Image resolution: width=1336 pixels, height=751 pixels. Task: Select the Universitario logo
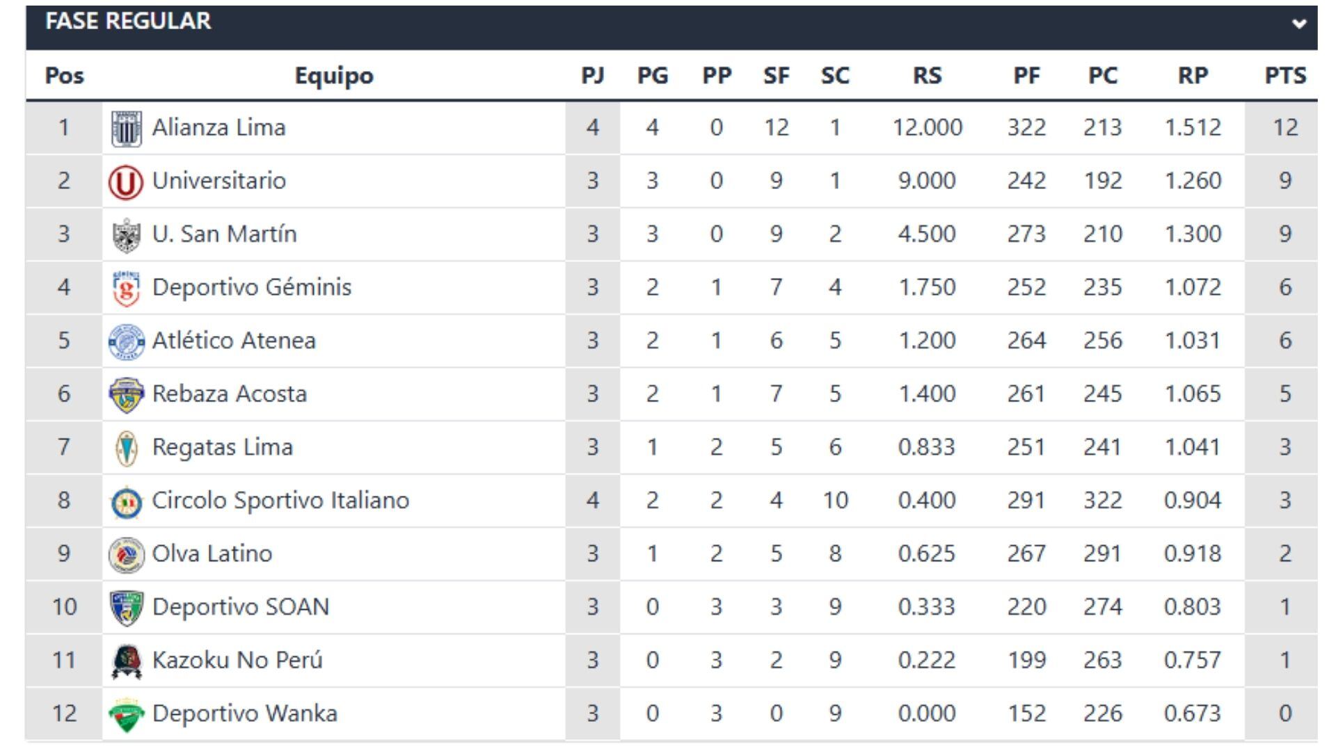click(x=126, y=180)
